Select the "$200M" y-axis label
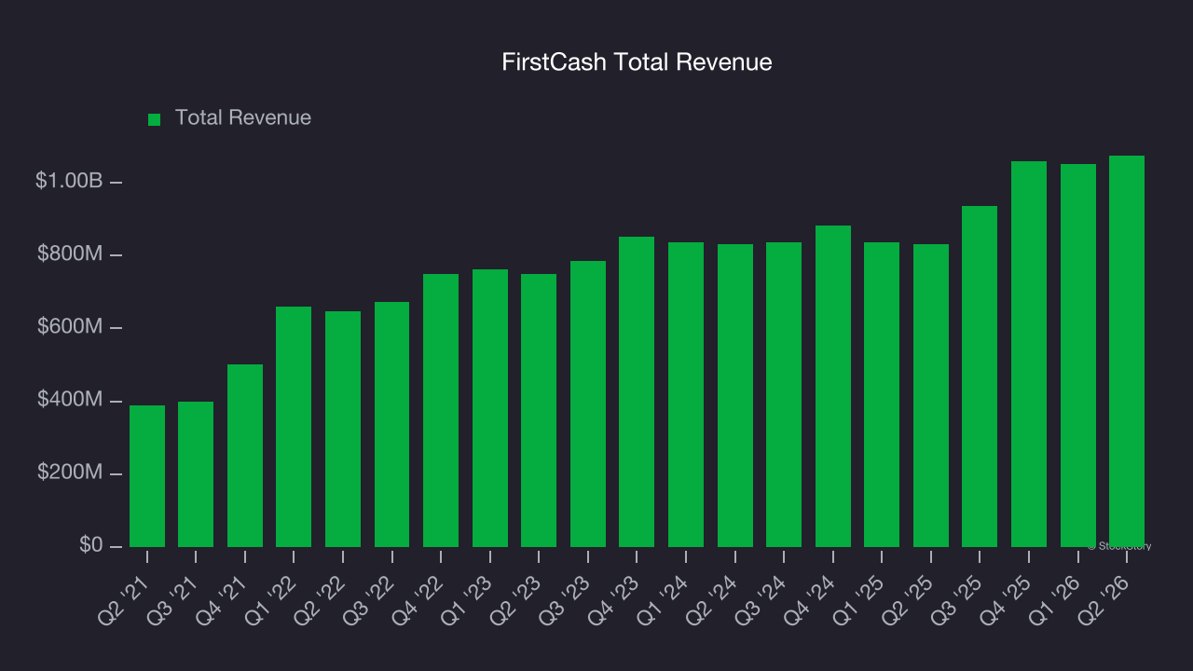Viewport: 1193px width, 671px height. (x=70, y=473)
